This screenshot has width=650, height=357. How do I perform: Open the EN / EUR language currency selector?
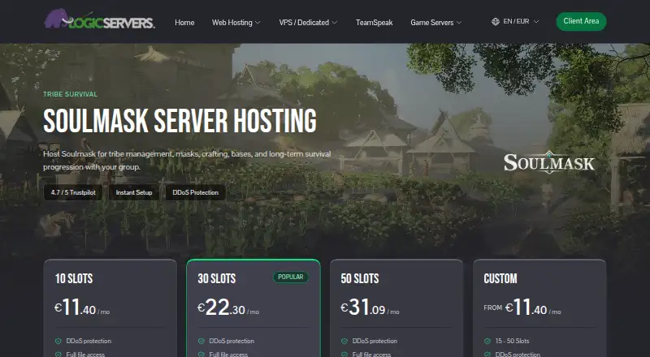(x=515, y=22)
